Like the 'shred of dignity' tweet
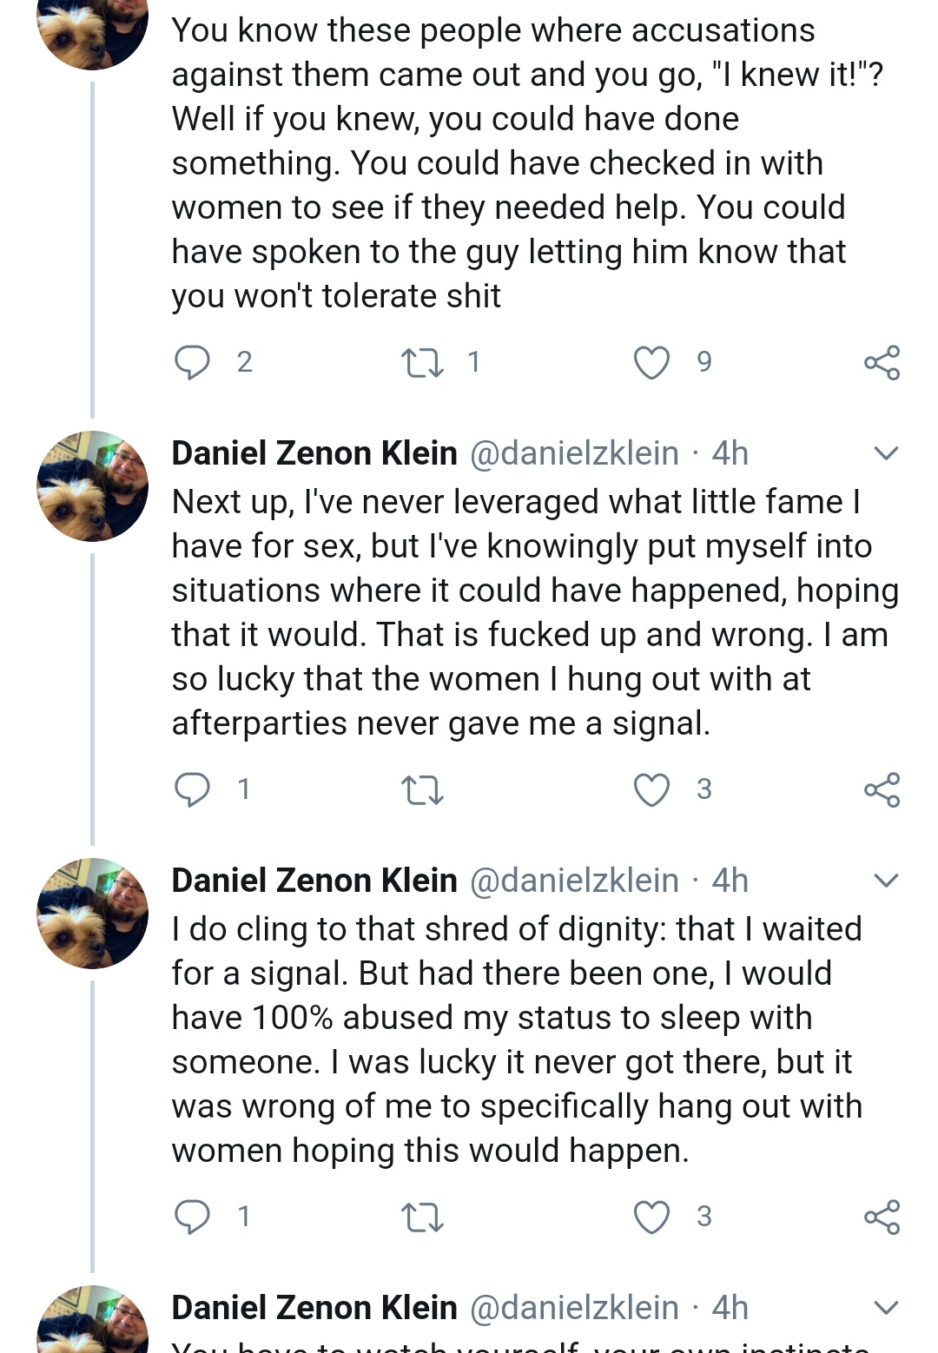Viewport: 938px width, 1353px height. 651,1217
